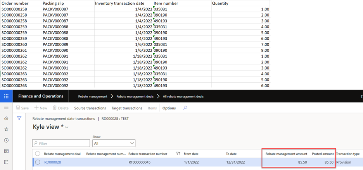Open the Target transactions menu
363x170 pixels.
127,108
